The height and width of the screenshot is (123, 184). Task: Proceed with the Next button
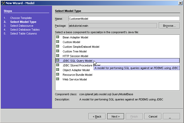(116, 117)
